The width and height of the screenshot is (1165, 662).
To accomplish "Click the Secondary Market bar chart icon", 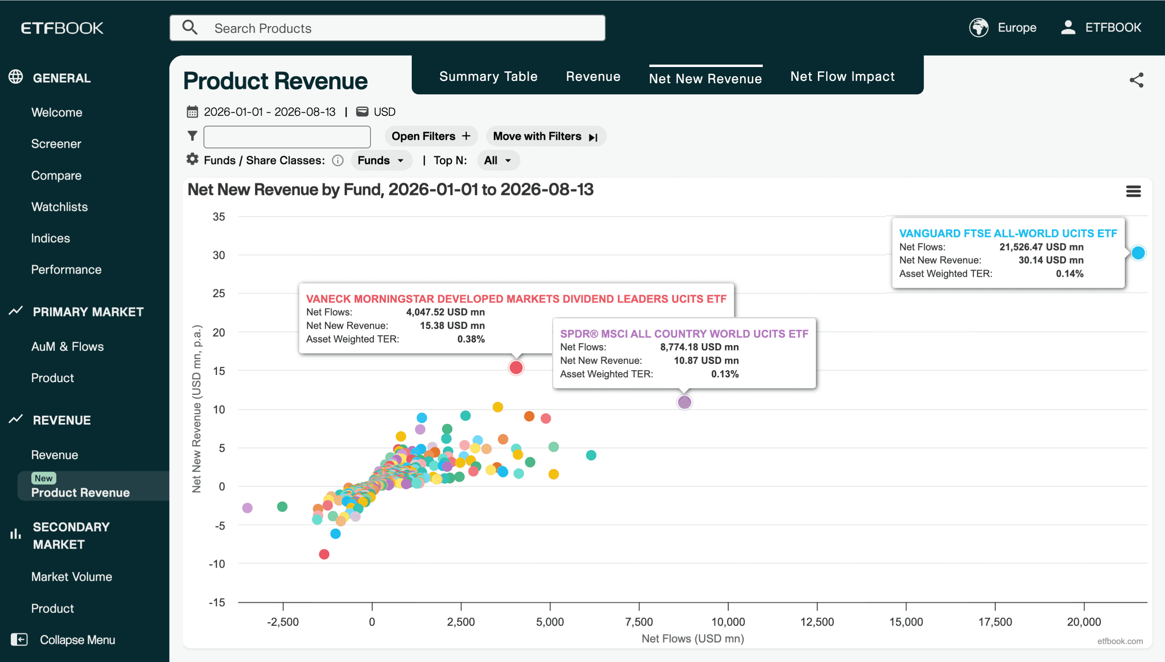I will 16,534.
